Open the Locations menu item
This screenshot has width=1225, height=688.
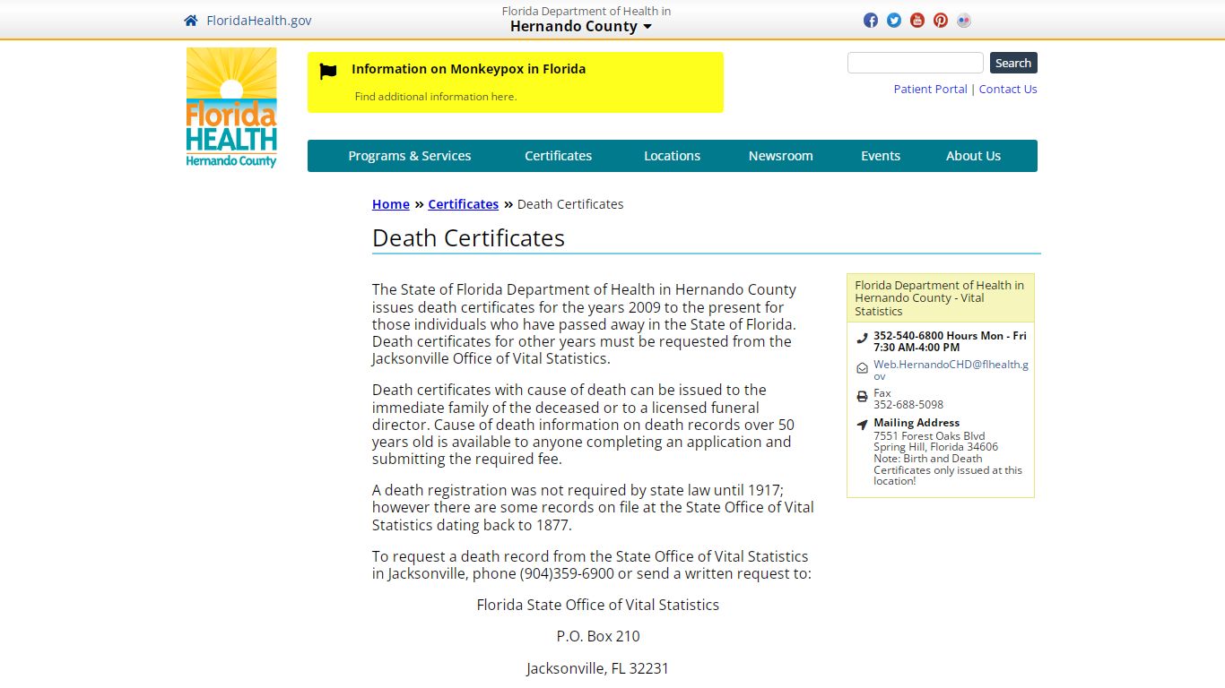(x=672, y=156)
